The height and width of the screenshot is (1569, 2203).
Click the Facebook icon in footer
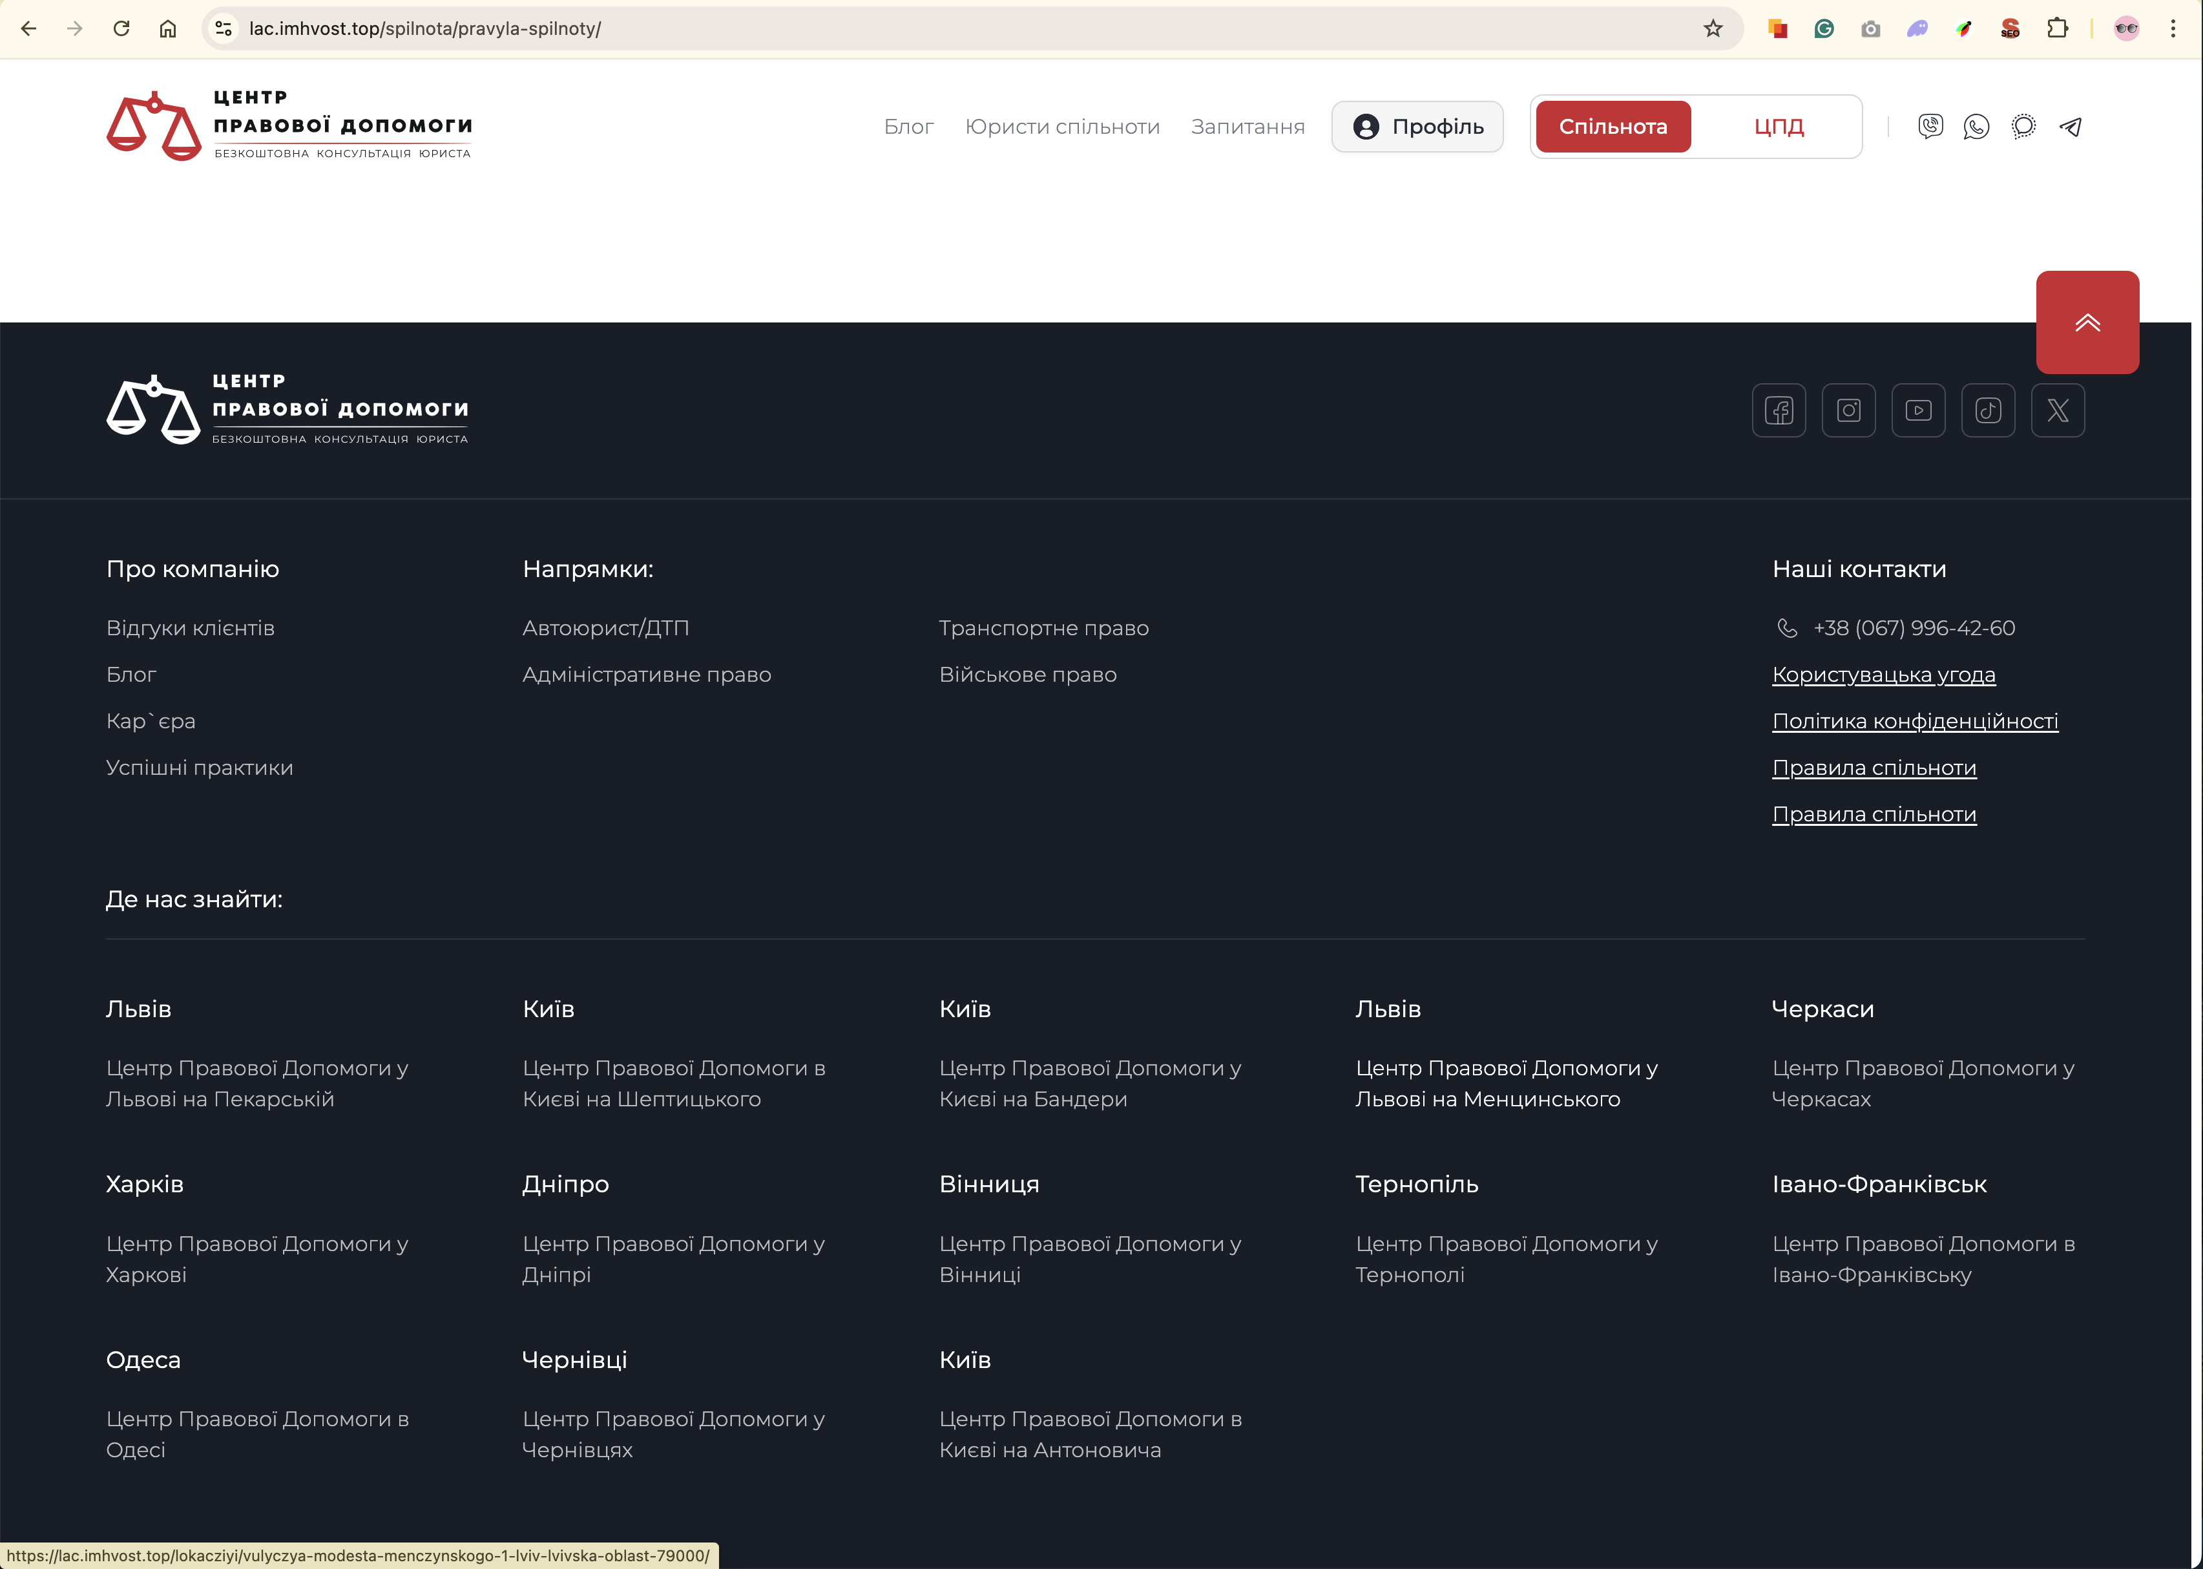click(x=1778, y=410)
